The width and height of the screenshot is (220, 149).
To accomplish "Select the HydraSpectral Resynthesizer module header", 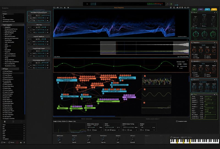I will point(39,12).
